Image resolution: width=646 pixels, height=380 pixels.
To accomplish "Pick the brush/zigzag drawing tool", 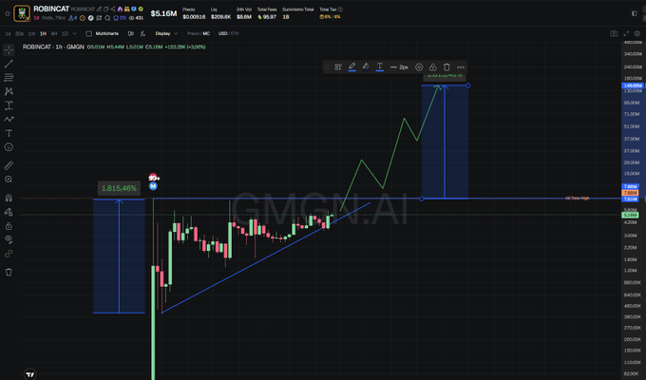I will pyautogui.click(x=9, y=120).
